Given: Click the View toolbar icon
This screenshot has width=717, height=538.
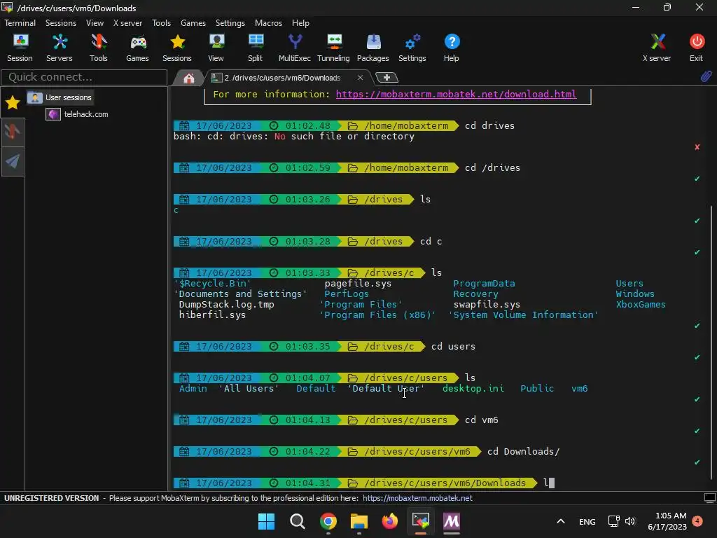Looking at the screenshot, I should (216, 48).
